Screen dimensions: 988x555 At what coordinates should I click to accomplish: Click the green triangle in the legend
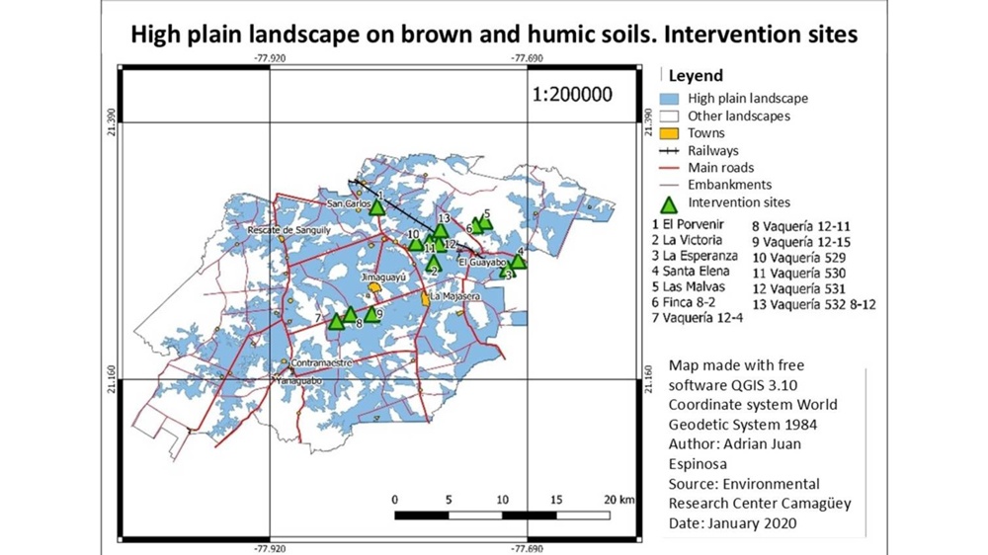coord(669,204)
